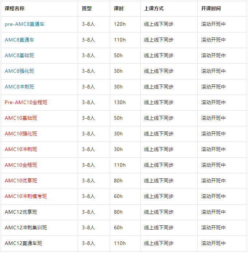Open the pre-AMC8直通车 course link
Screen dimensions: 249x253
coord(24,24)
